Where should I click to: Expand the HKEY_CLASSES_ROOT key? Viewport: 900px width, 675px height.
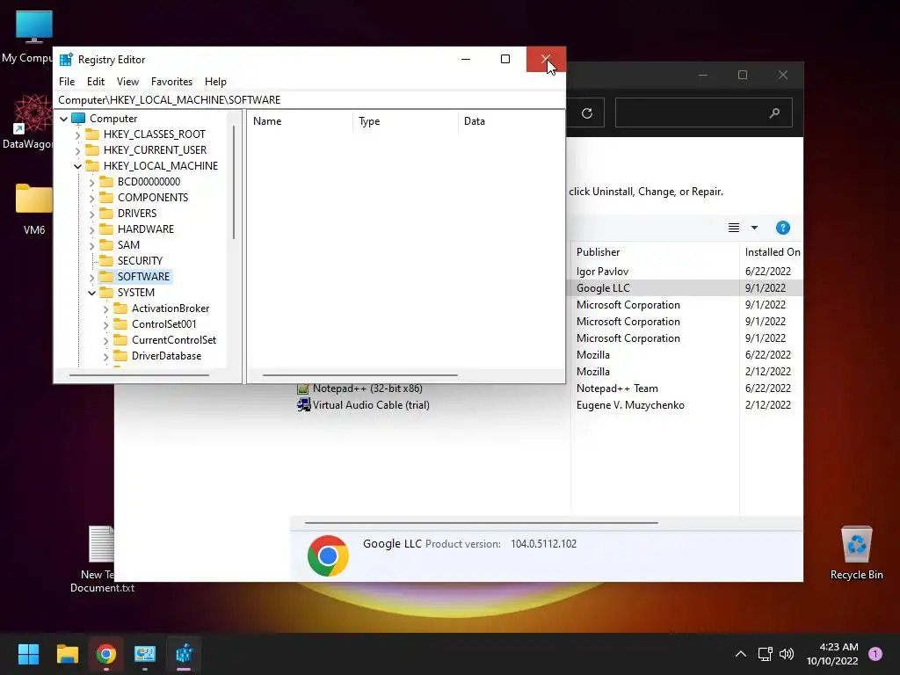(78, 134)
